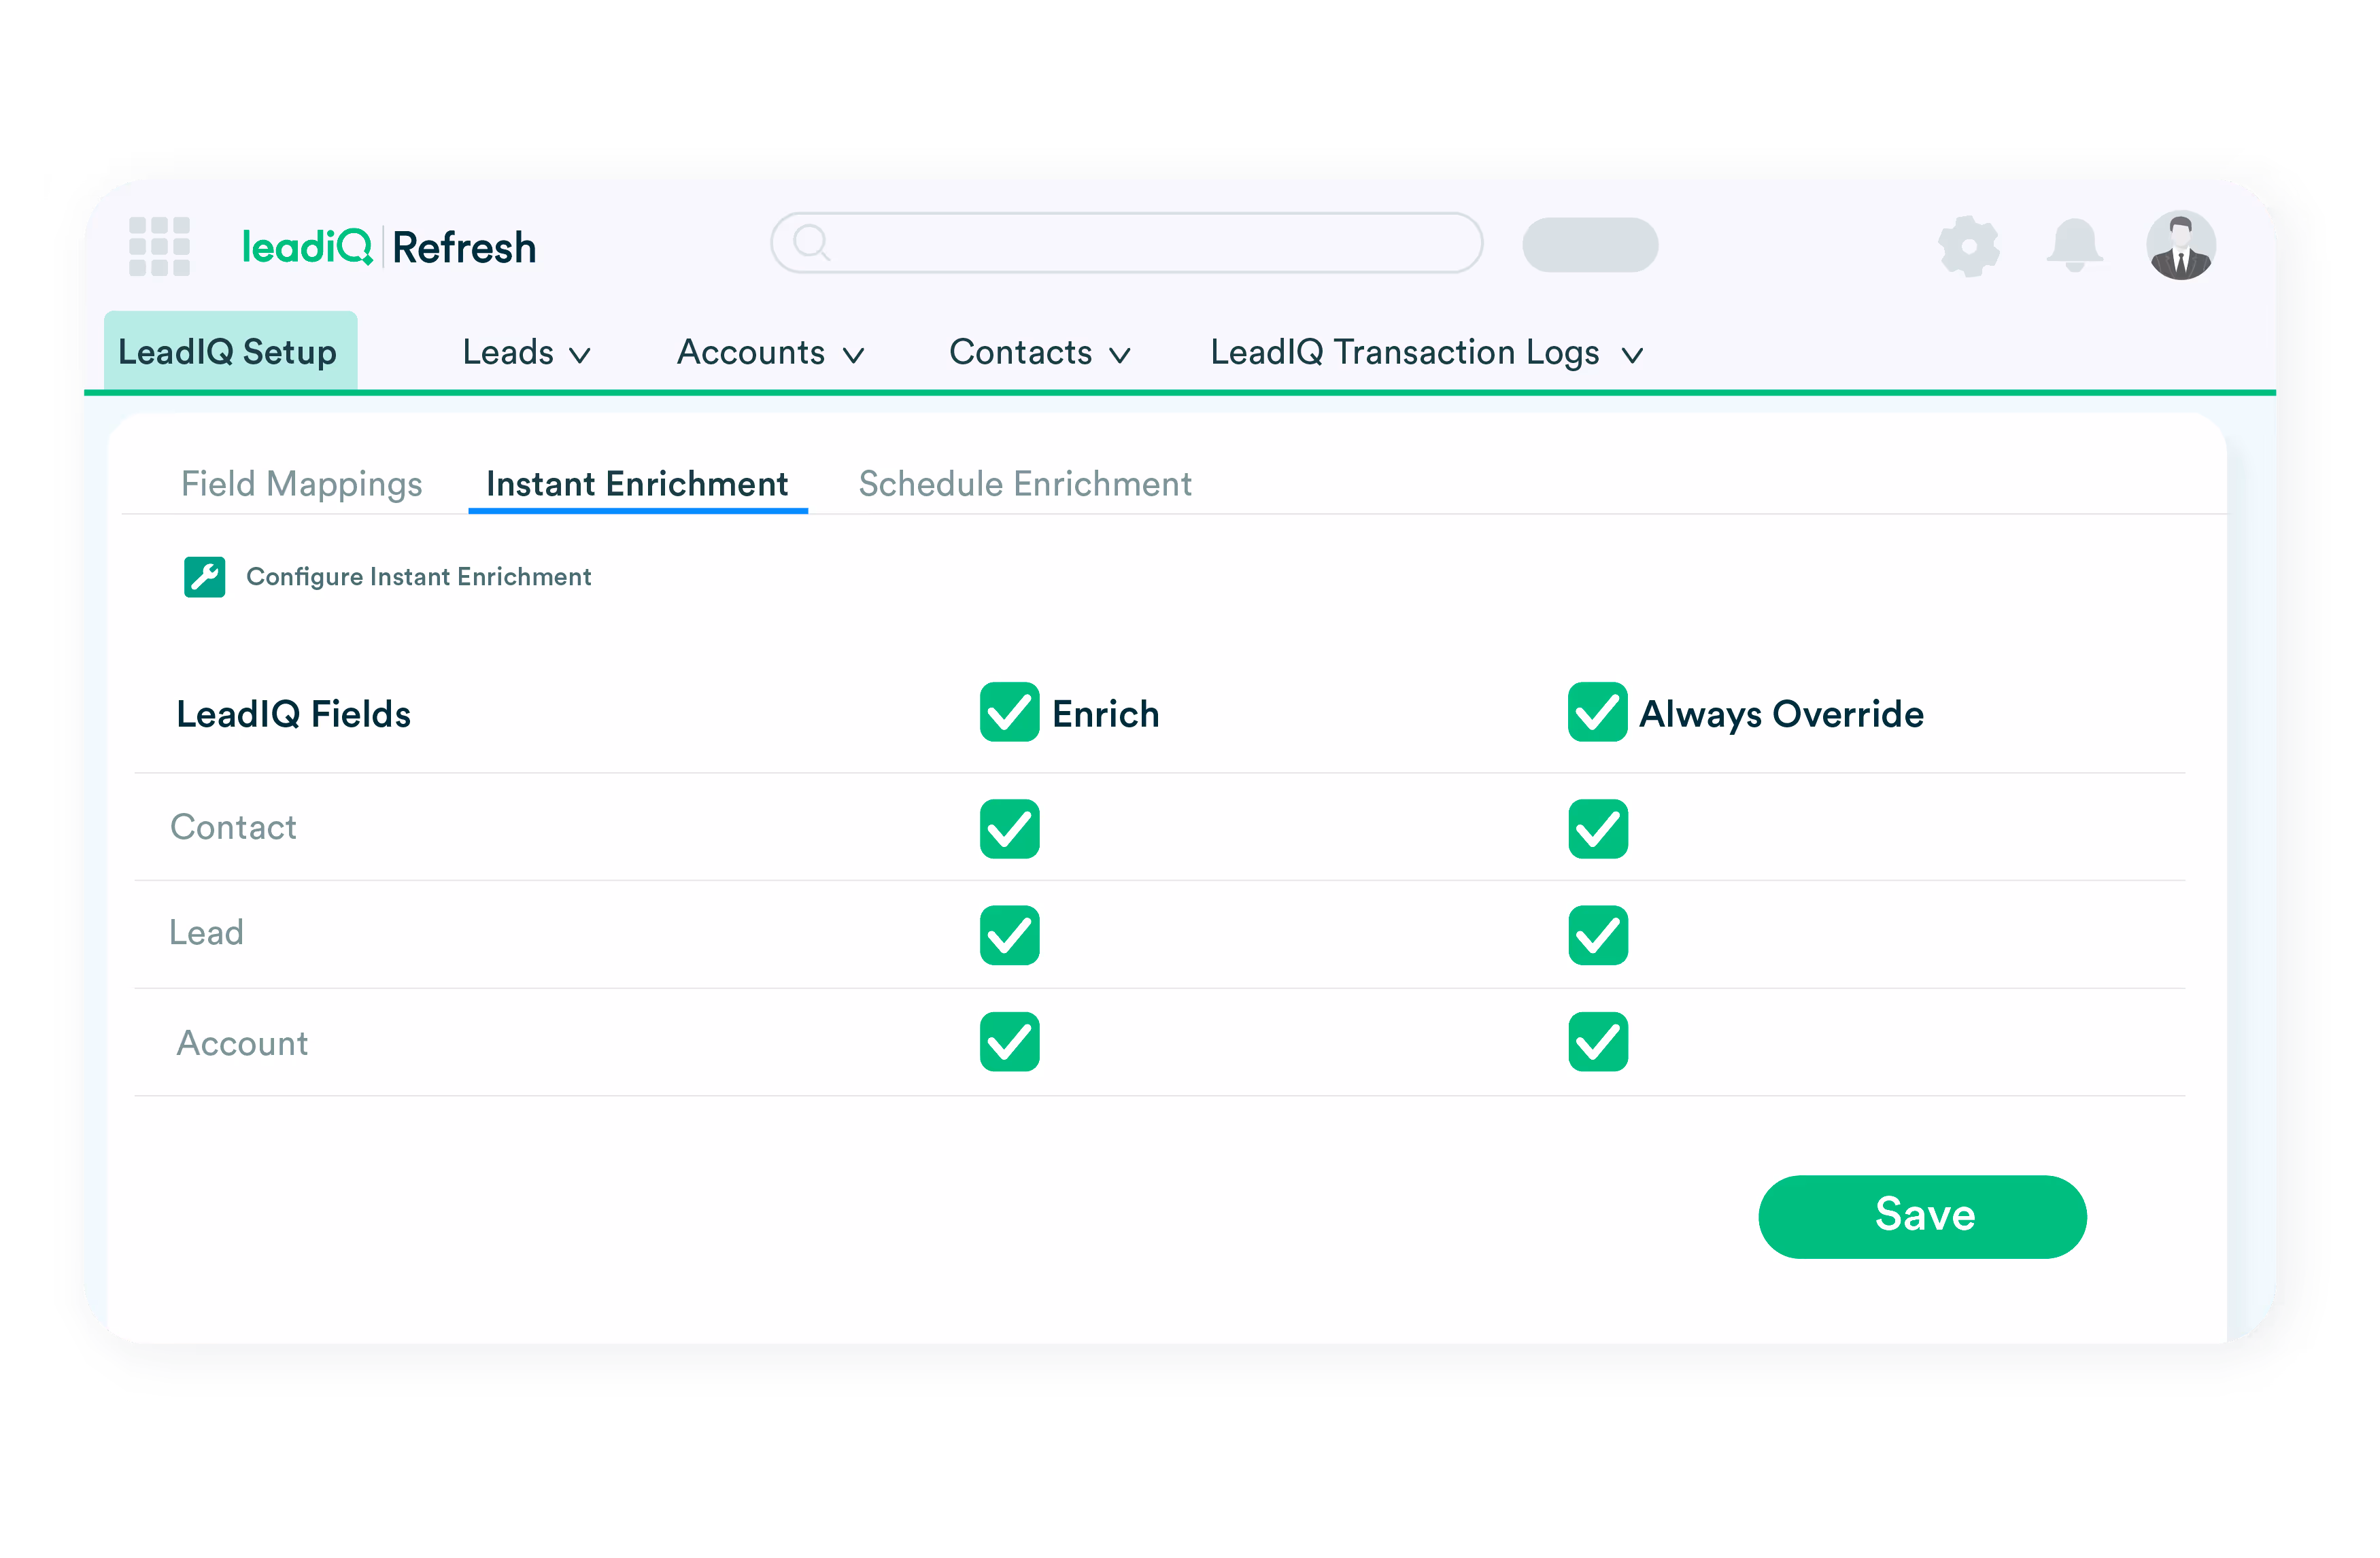Select the LeadIQ Setup menu item
Screen dimensions: 2380x1558
coord(229,350)
